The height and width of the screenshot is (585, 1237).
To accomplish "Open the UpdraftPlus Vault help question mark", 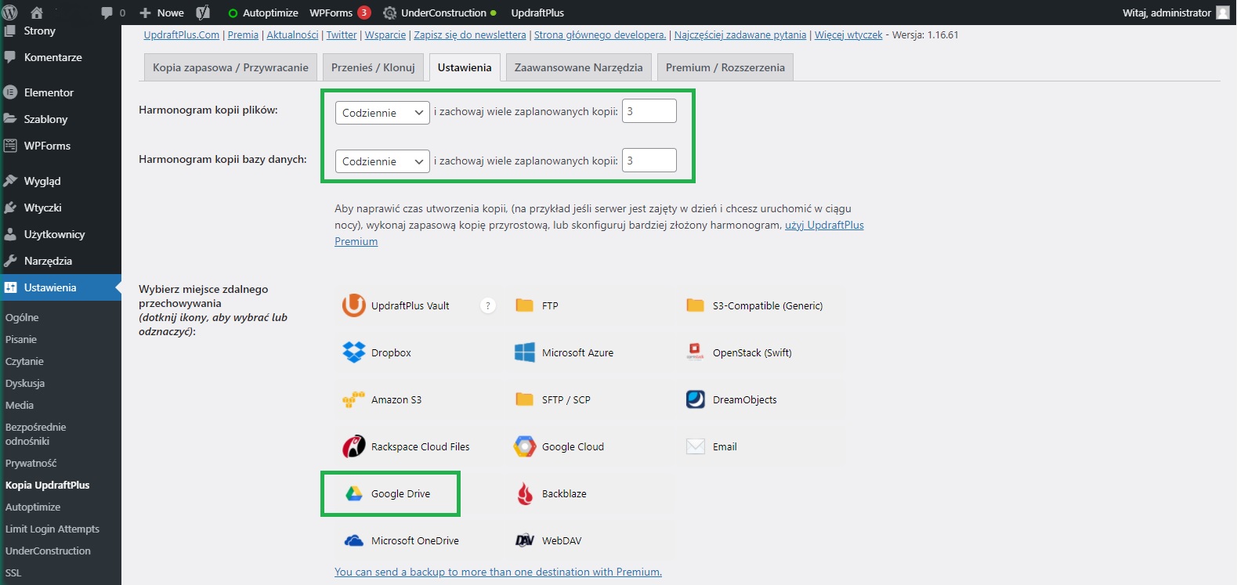I will click(488, 306).
